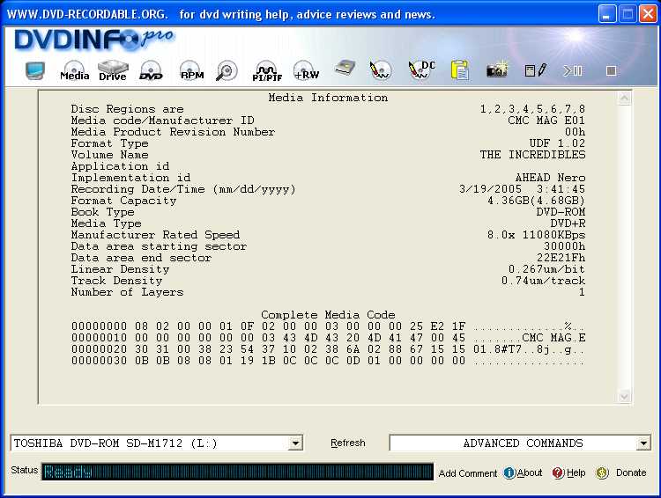Click the DVD-ROM book type value

pyautogui.click(x=561, y=212)
